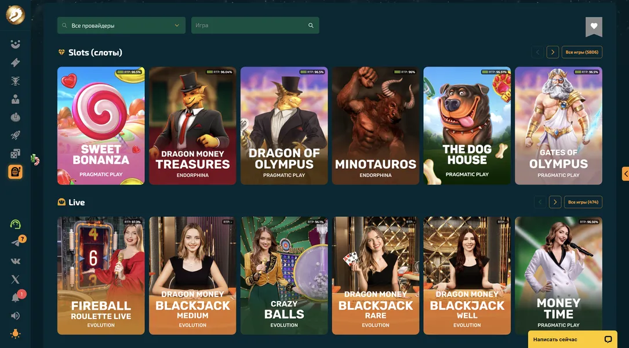Open the Telegram sidebar icon
The height and width of the screenshot is (348, 629).
pyautogui.click(x=15, y=242)
